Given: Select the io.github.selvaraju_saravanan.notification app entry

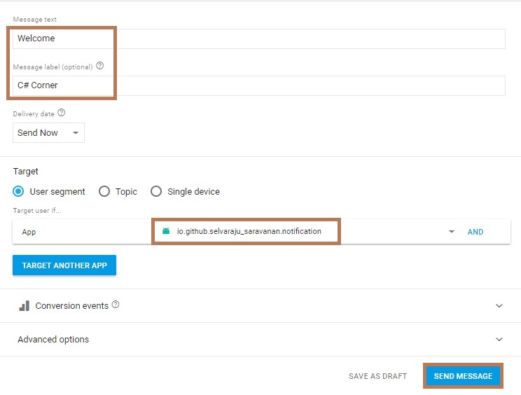Looking at the screenshot, I should pos(249,231).
